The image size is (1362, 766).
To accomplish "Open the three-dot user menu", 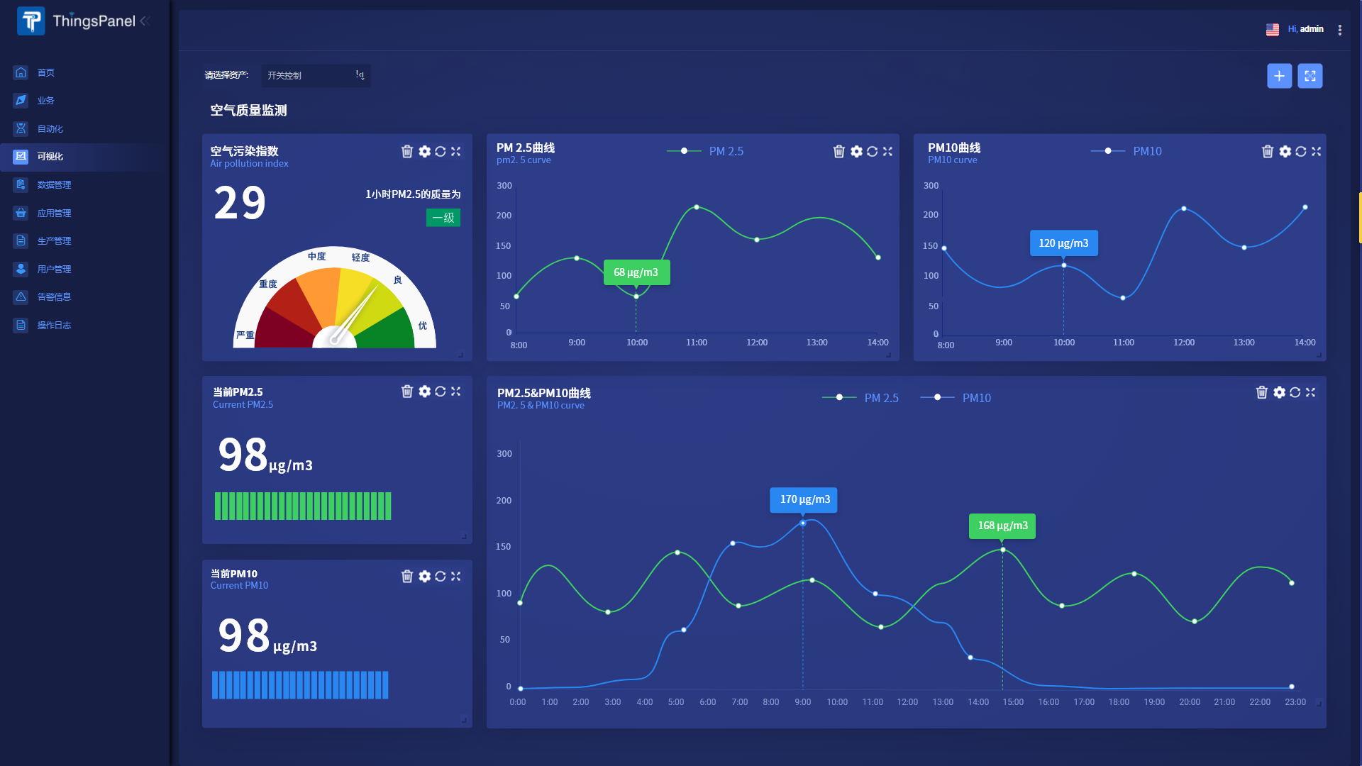I will point(1340,30).
